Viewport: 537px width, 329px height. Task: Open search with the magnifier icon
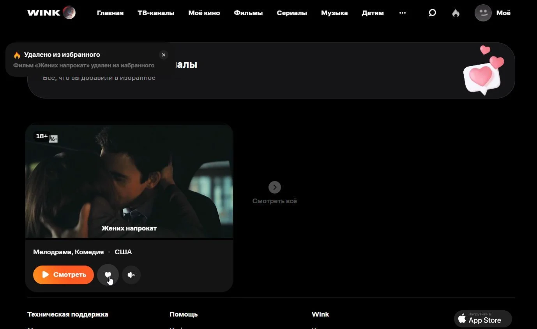click(432, 13)
